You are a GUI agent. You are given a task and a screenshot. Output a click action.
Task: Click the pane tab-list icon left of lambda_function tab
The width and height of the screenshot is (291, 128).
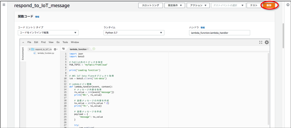[x=63, y=49]
